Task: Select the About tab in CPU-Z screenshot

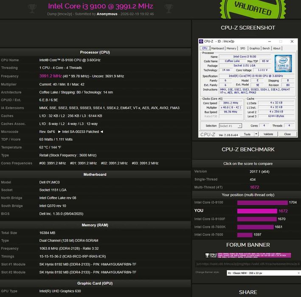Action: click(x=277, y=48)
